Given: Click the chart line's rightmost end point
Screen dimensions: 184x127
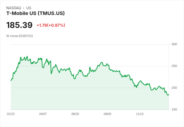Looking at the screenshot, I should click(169, 94).
